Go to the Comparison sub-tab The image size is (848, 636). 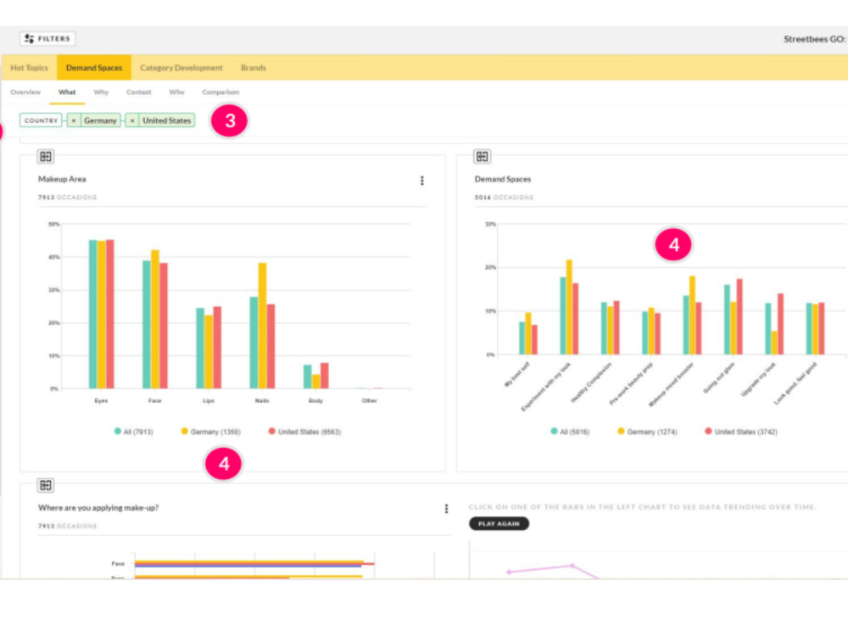[x=220, y=92]
